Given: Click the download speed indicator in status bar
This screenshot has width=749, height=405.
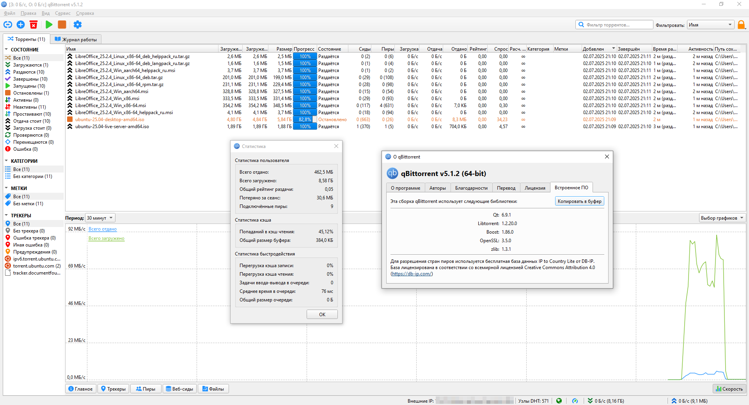Looking at the screenshot, I should 606,401.
